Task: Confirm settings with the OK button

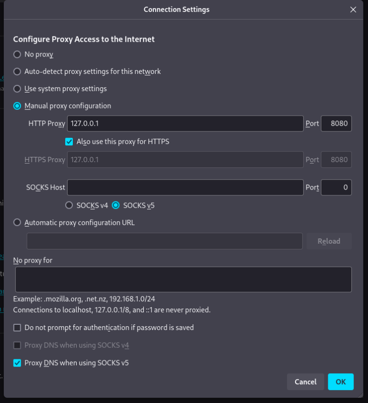Action: (341, 382)
